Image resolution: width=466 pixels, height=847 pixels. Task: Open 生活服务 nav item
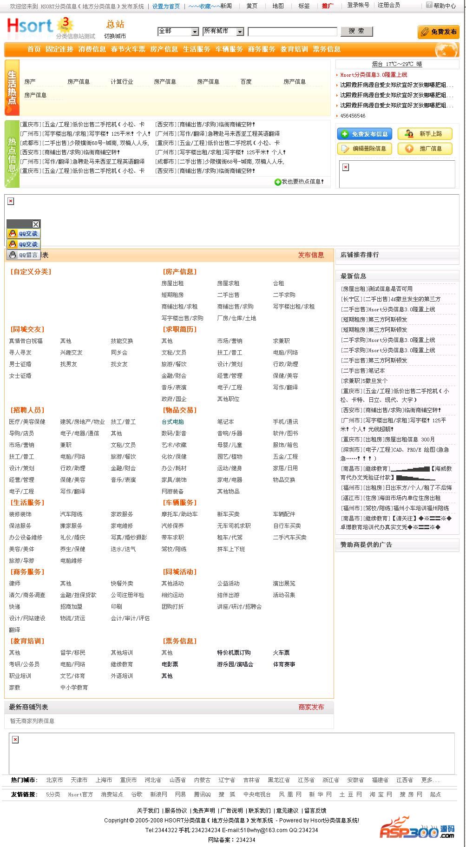pos(197,49)
